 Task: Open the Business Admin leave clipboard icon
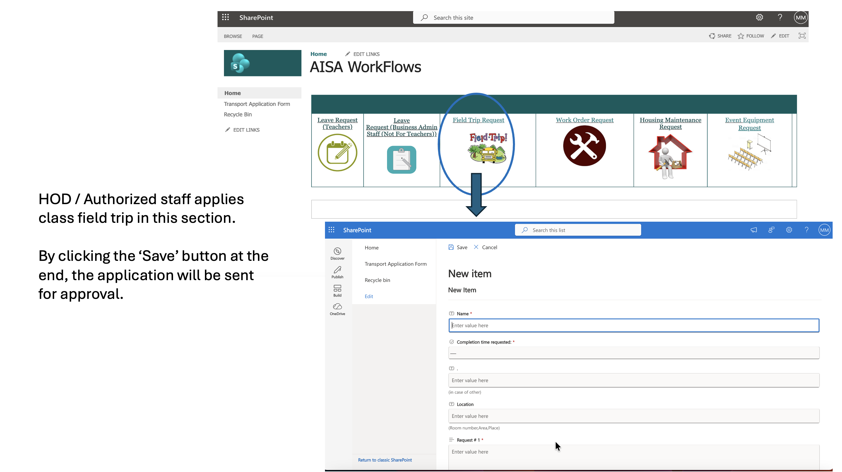tap(401, 160)
